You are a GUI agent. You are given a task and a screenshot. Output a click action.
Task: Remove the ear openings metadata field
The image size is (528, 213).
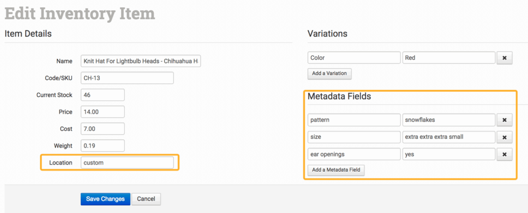(504, 154)
